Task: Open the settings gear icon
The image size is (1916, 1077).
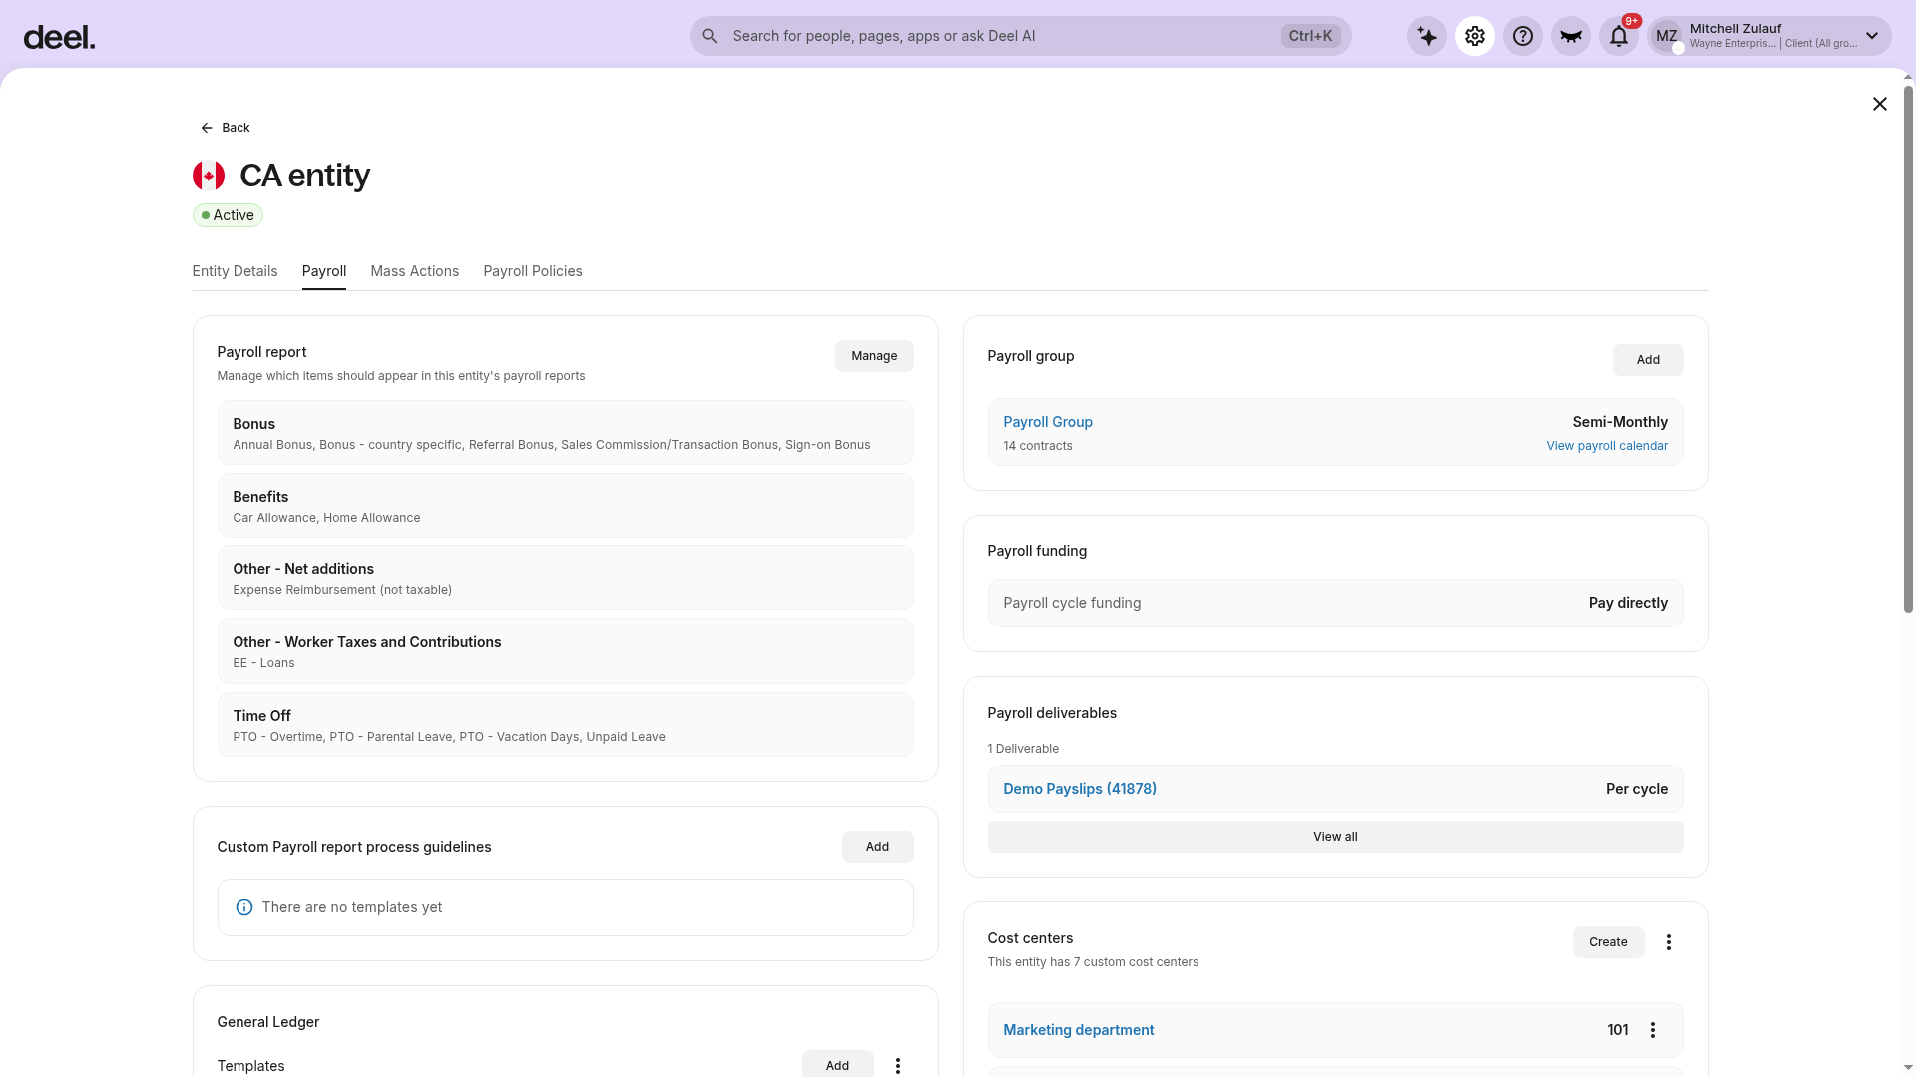Action: (x=1475, y=36)
